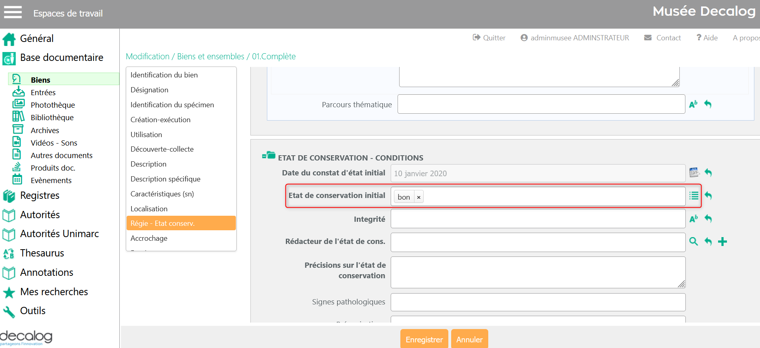Screen dimensions: 760x348
Task: Remove the 'bon' tag from conservation state
Action: pyautogui.click(x=419, y=197)
